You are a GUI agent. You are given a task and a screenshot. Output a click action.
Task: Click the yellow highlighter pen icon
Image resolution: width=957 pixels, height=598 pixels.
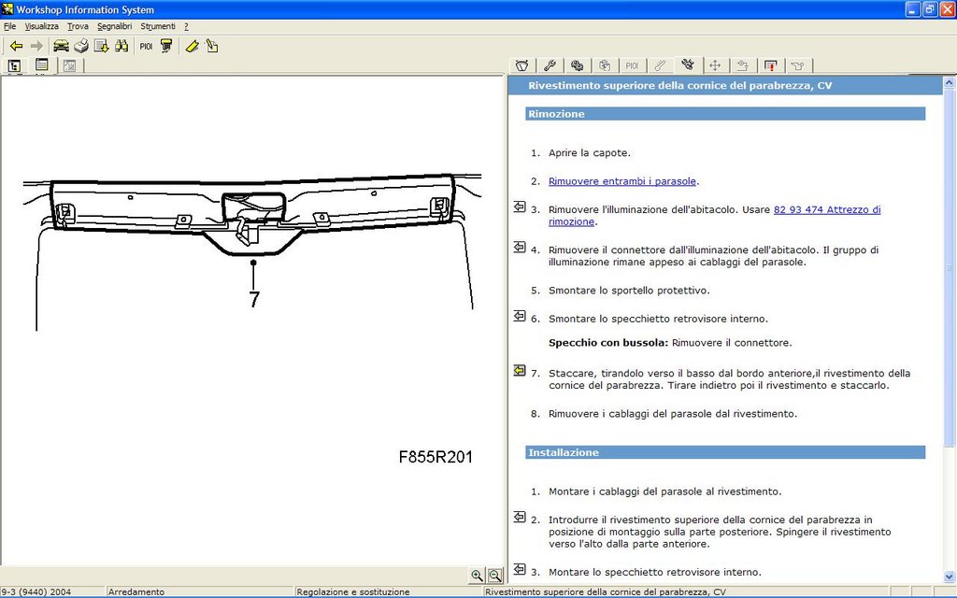pyautogui.click(x=192, y=46)
